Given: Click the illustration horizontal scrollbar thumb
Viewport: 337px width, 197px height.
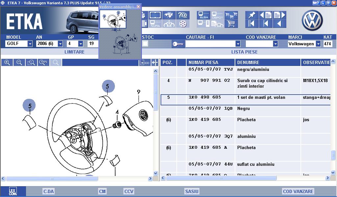Looking at the screenshot, I should tap(52, 179).
